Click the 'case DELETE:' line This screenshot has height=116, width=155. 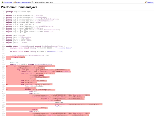[x=34, y=111]
